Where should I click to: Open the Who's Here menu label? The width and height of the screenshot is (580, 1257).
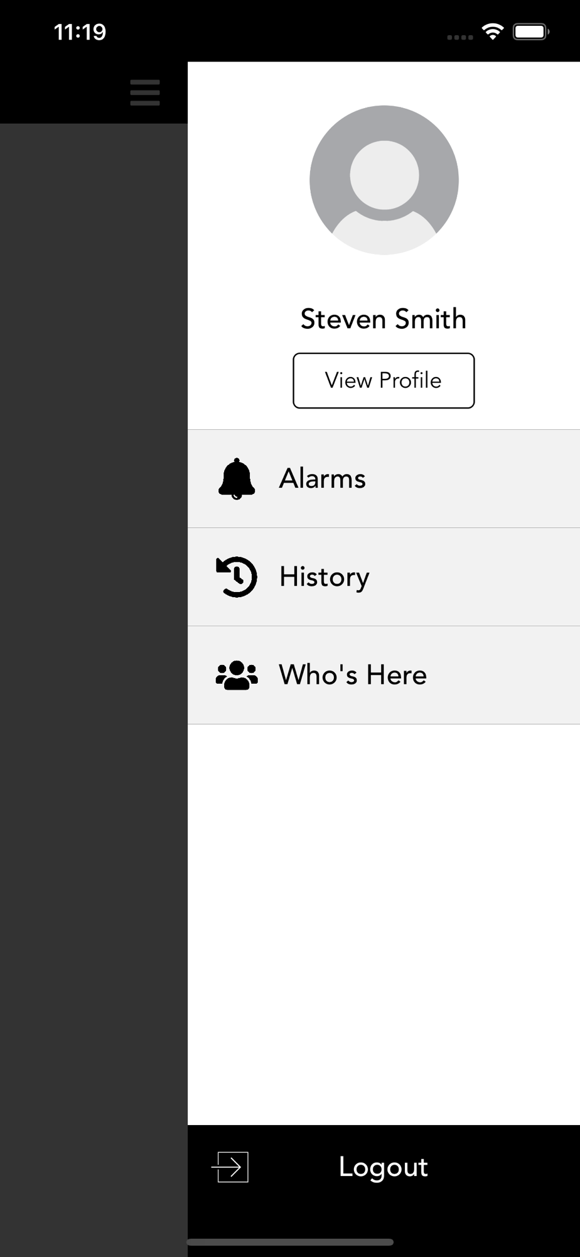point(353,675)
